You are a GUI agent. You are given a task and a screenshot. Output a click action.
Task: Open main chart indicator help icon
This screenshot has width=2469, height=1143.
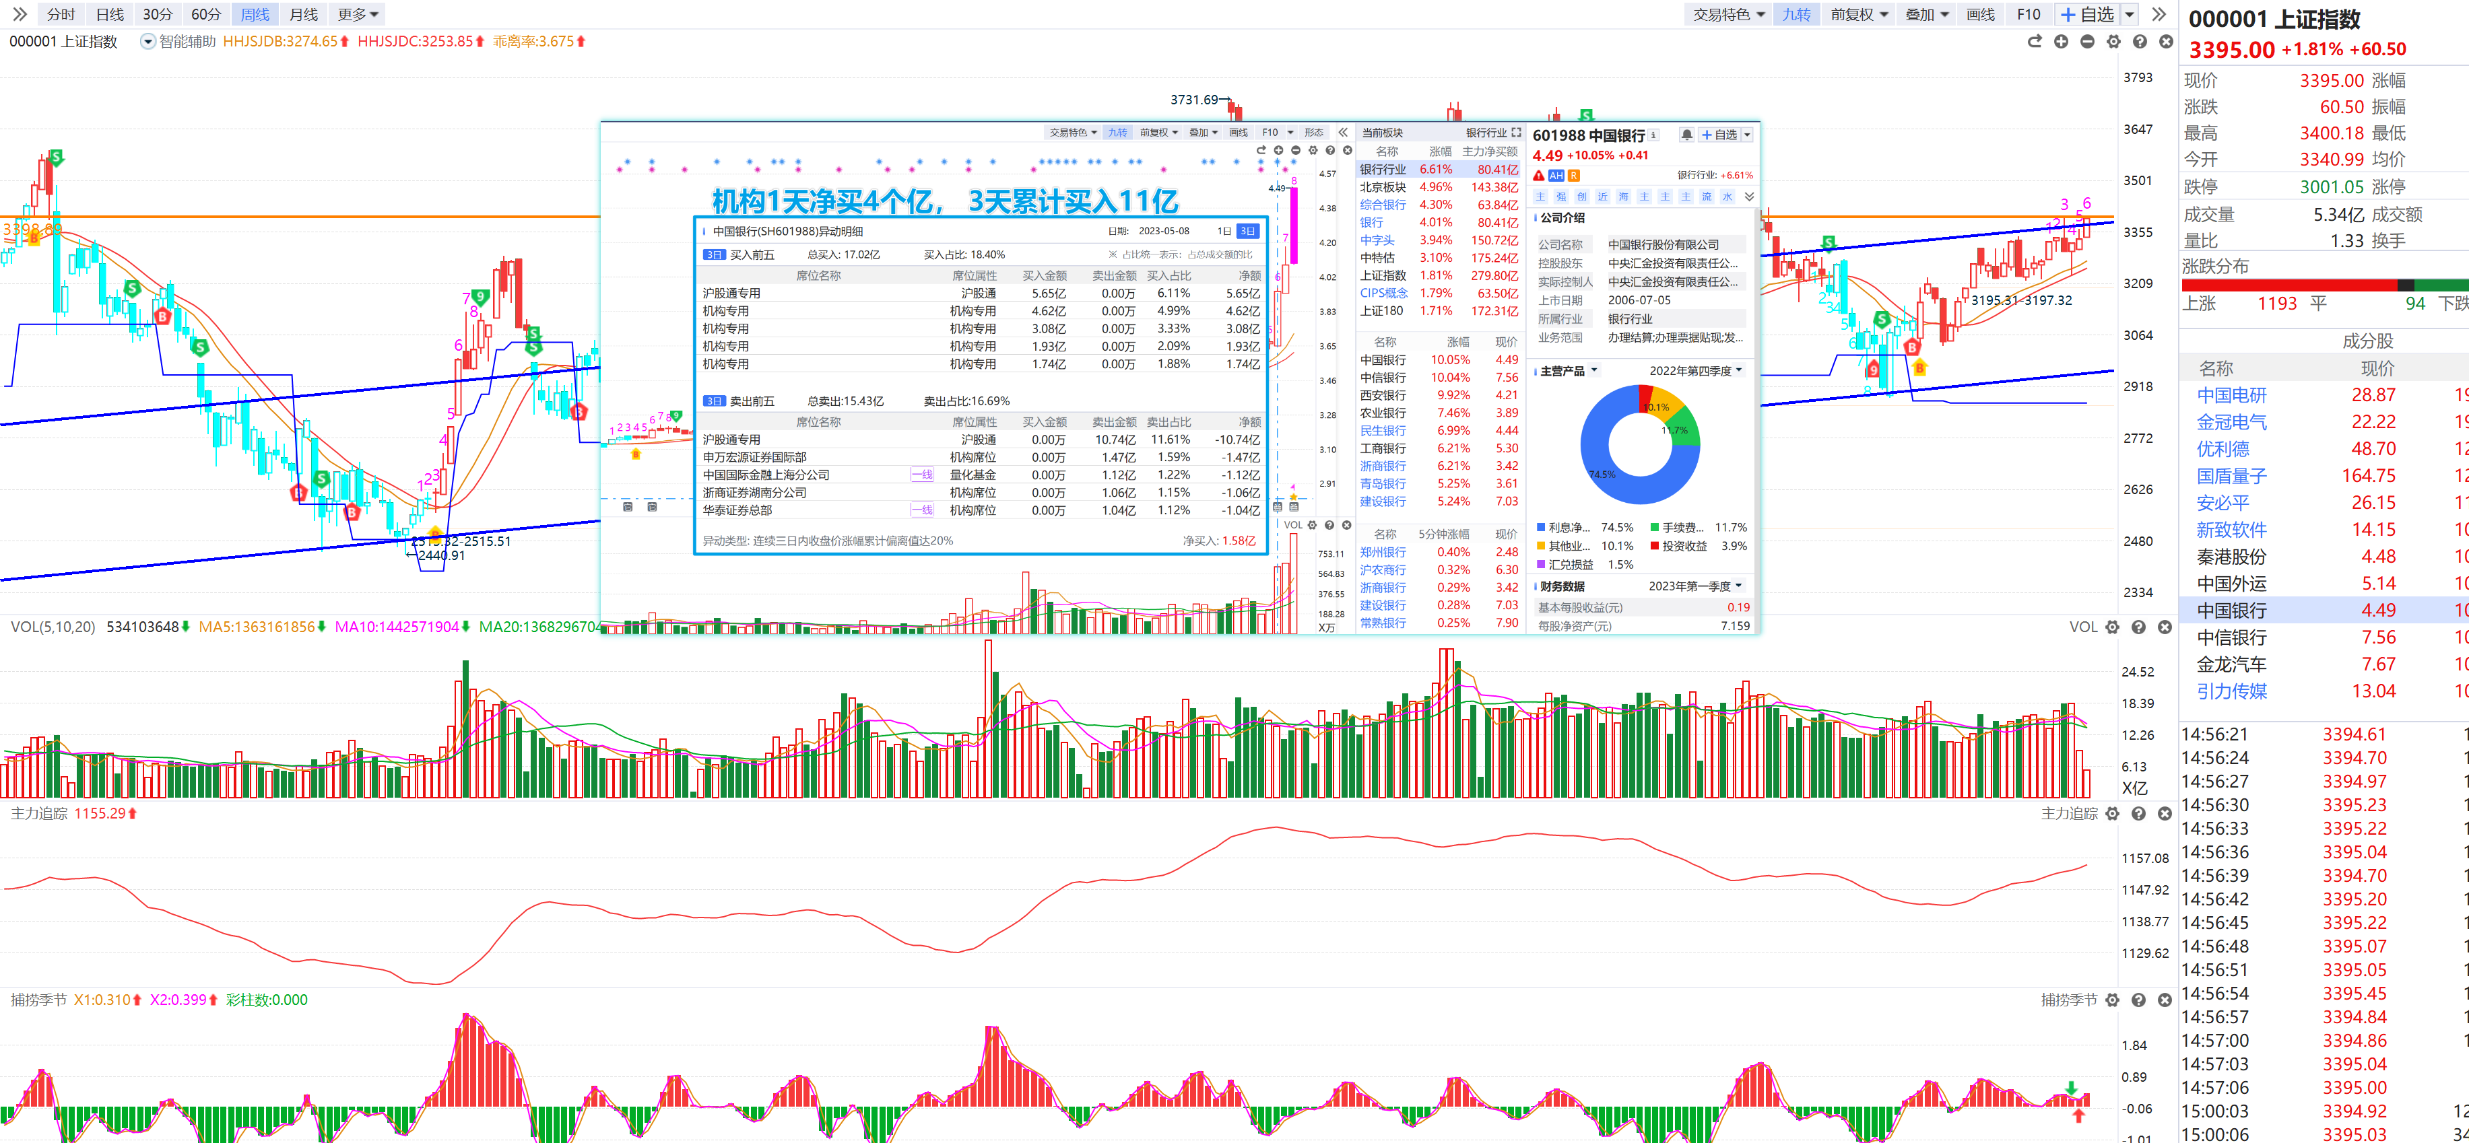click(x=2139, y=41)
